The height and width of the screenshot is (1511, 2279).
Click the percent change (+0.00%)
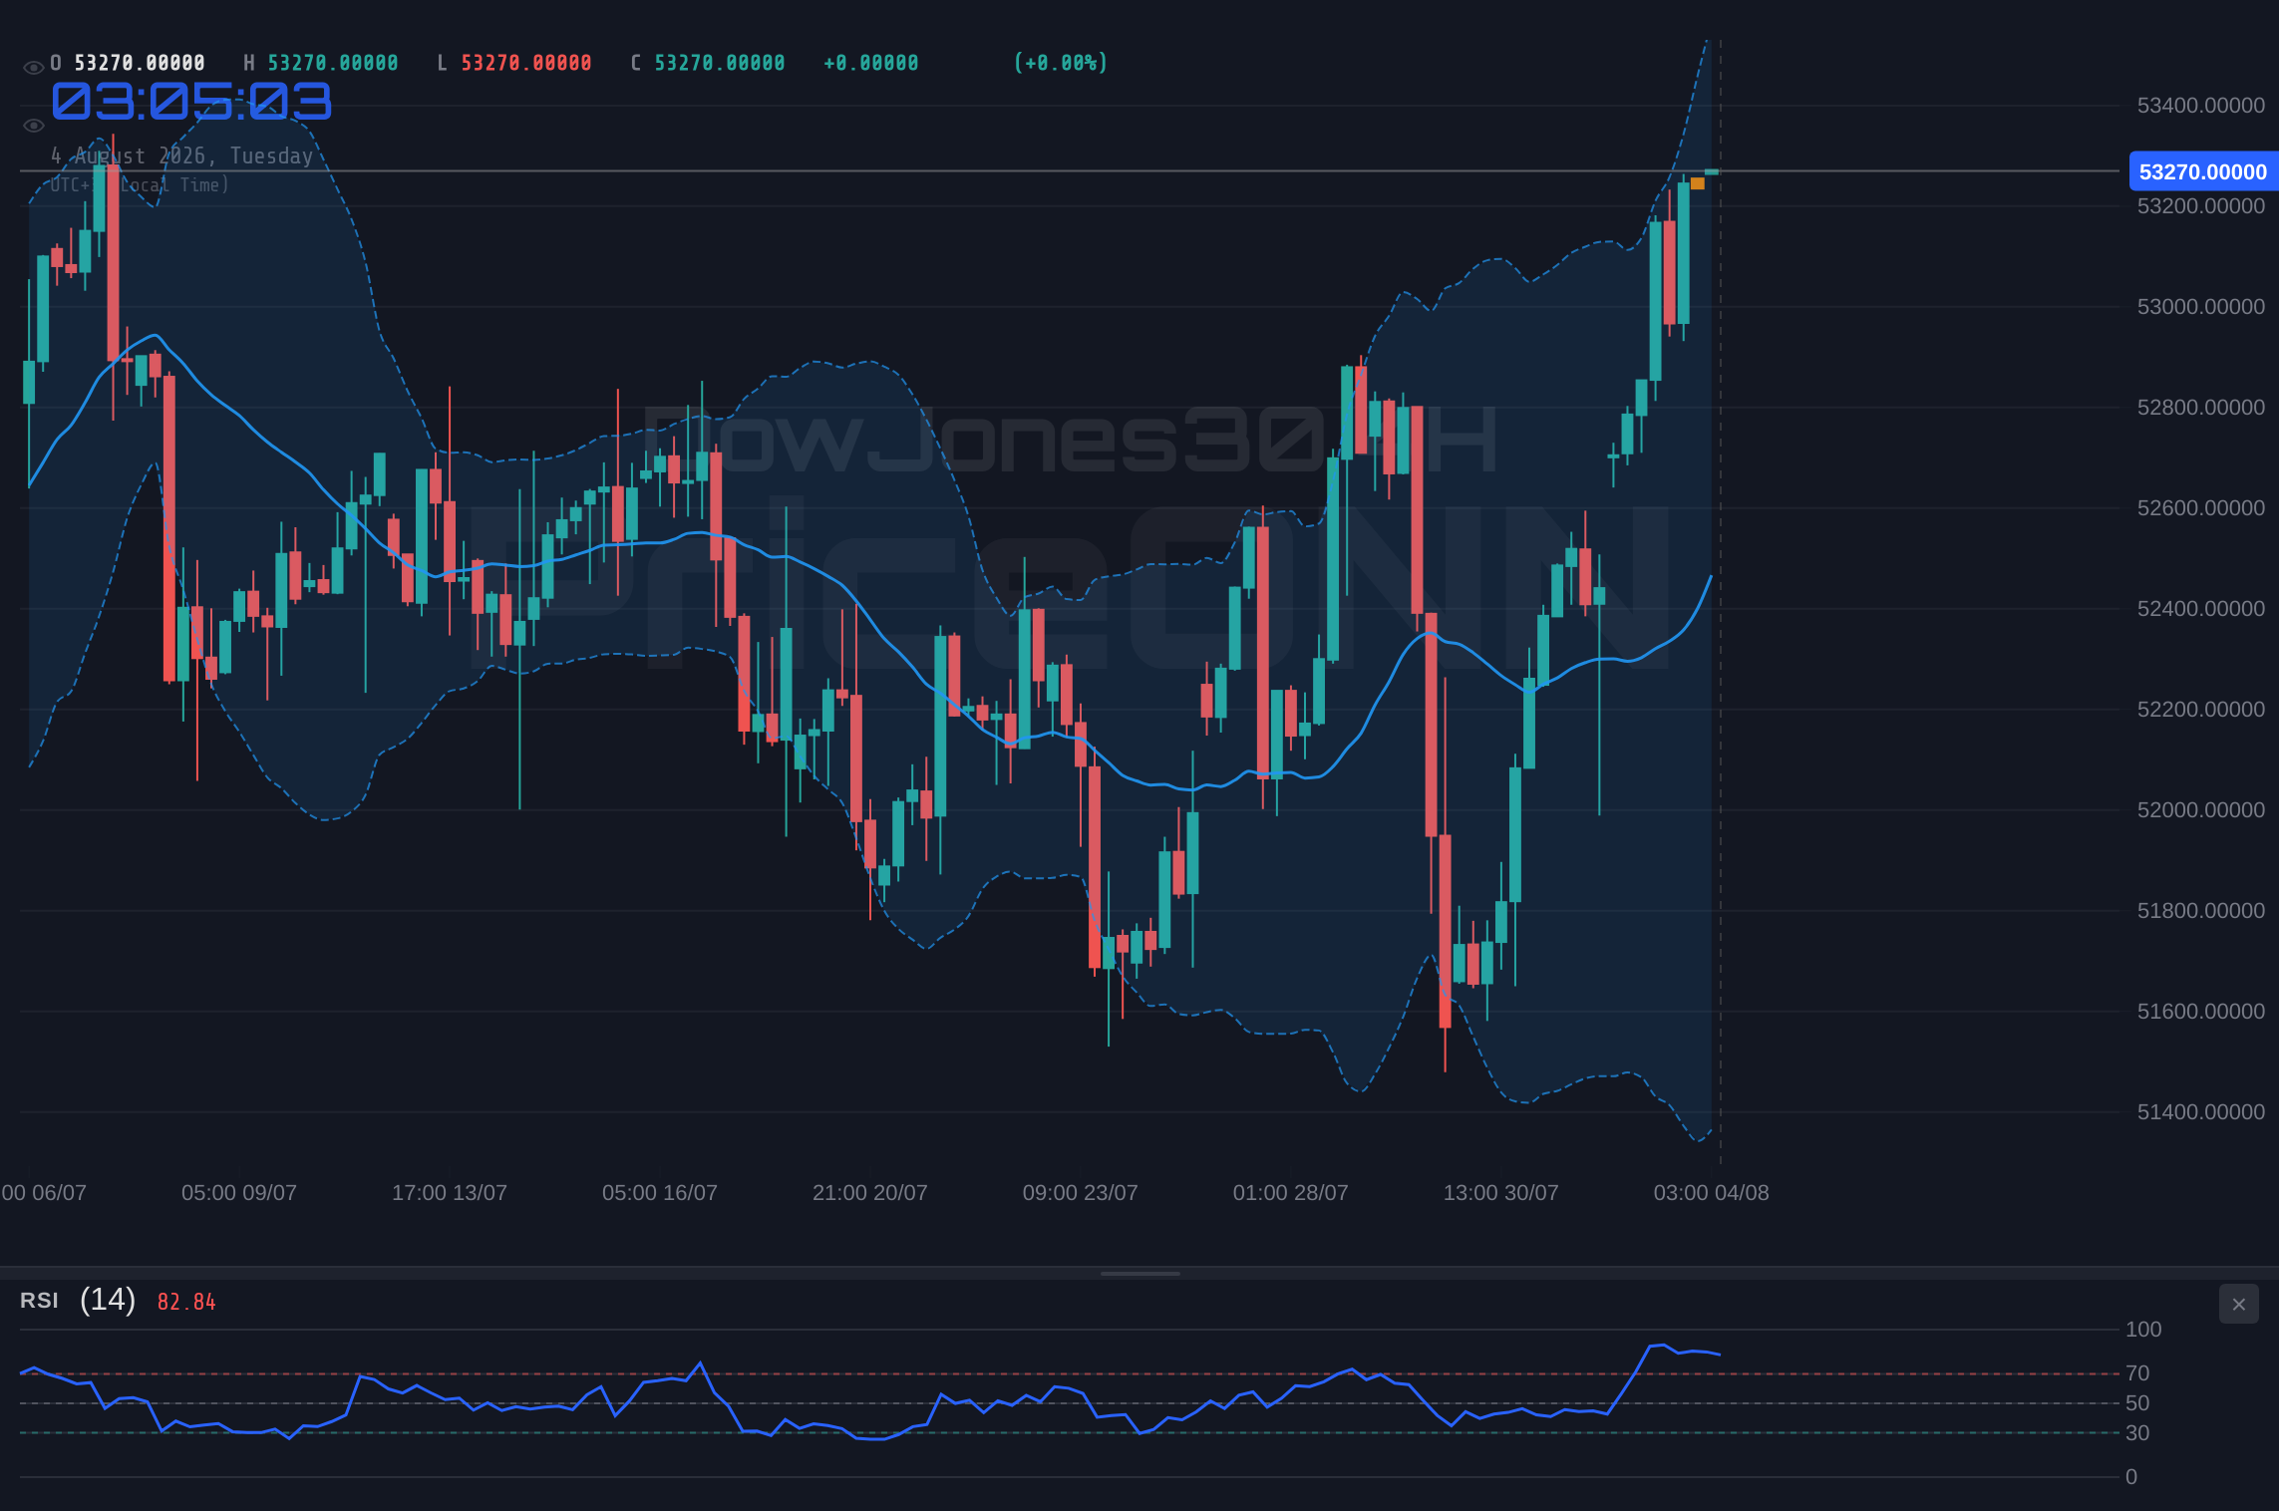[1061, 63]
